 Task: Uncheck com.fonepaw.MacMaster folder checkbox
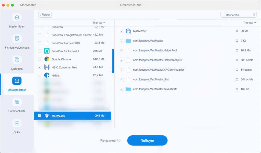point(121,41)
